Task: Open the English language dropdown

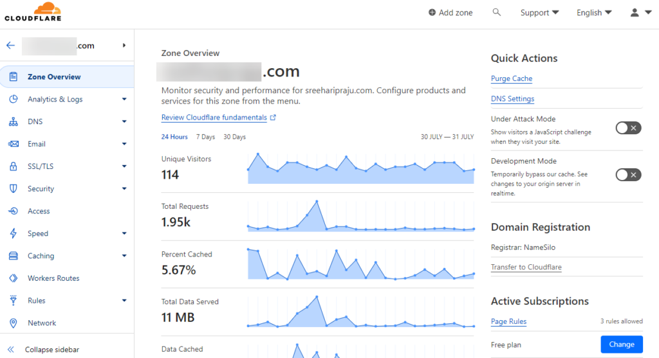Action: pos(594,13)
